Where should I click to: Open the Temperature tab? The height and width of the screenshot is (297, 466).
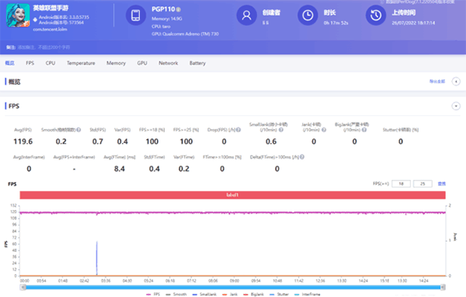click(x=81, y=63)
